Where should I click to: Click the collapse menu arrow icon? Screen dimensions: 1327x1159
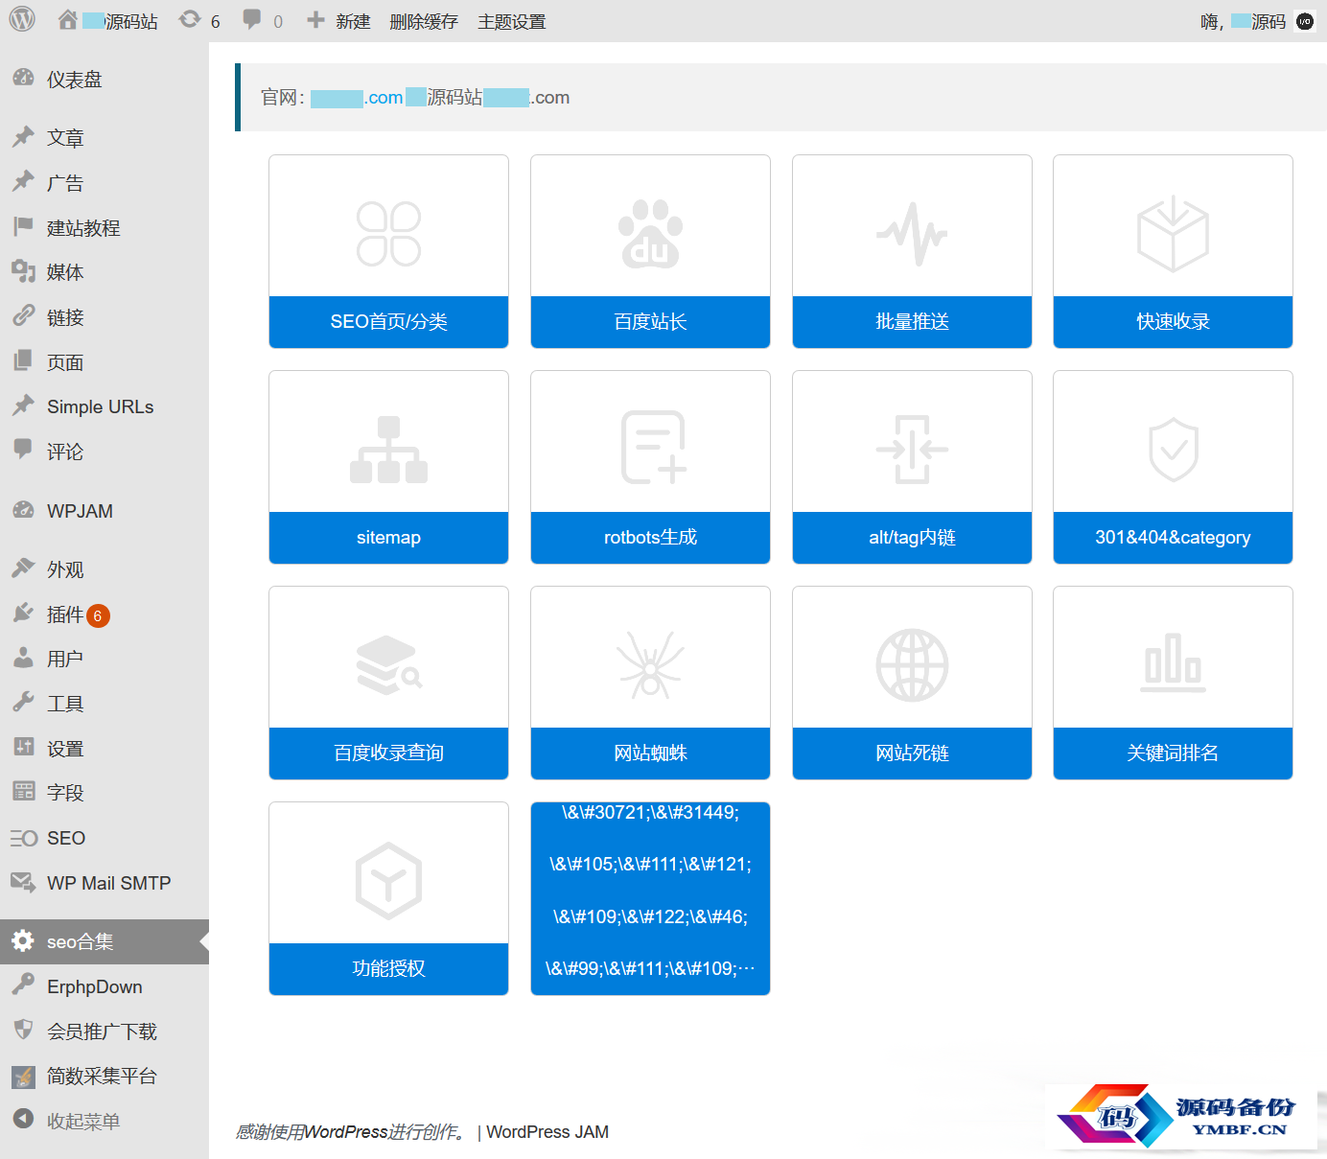[23, 1120]
